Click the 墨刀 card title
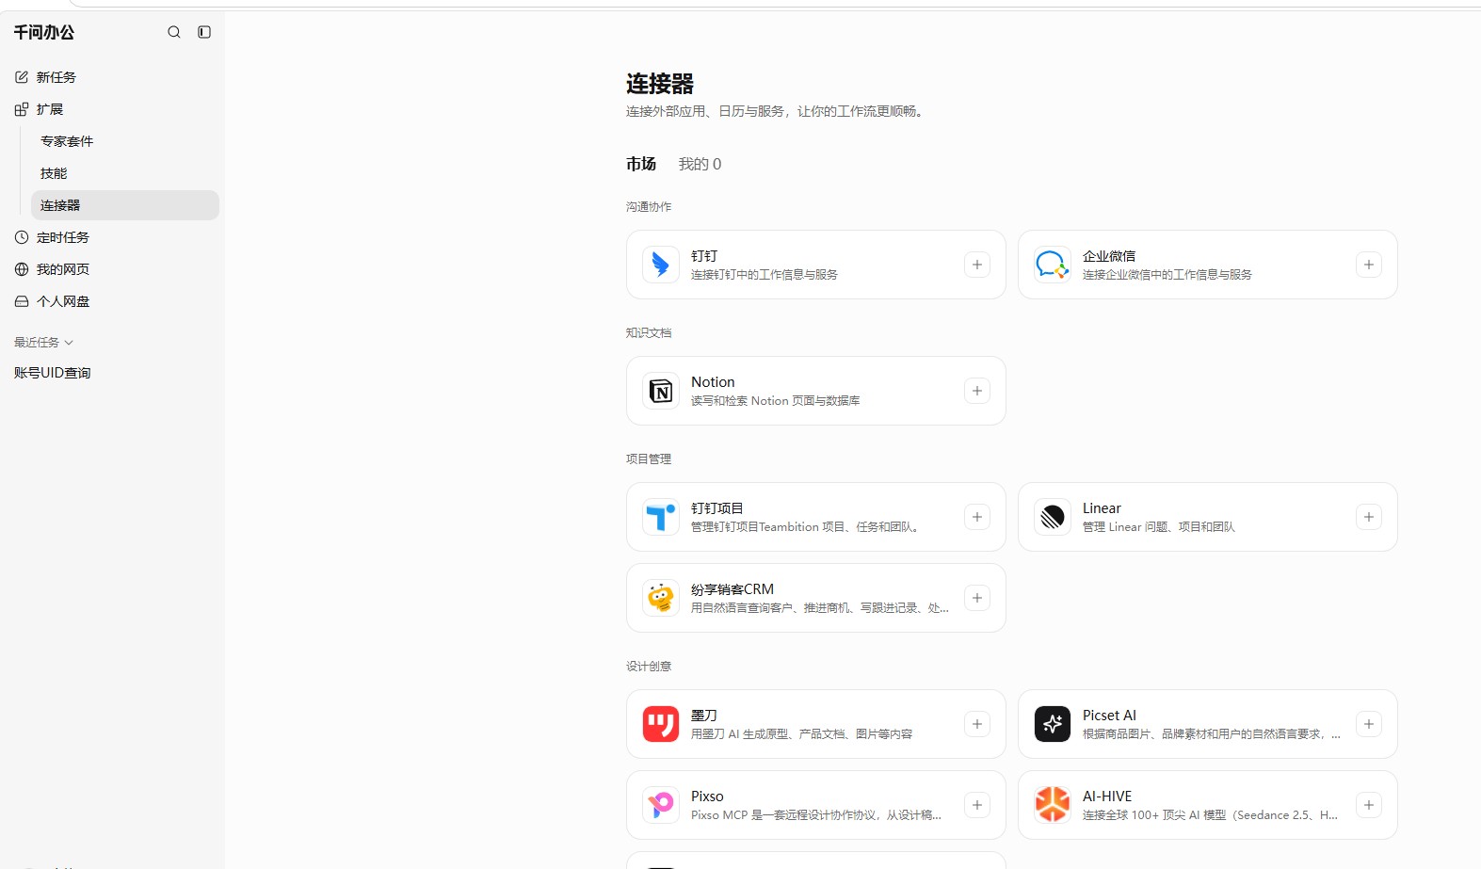The width and height of the screenshot is (1481, 869). [x=704, y=716]
